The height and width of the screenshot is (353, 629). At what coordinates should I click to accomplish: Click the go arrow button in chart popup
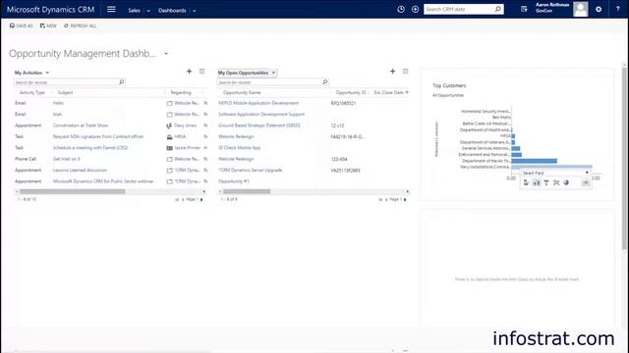coord(586,183)
